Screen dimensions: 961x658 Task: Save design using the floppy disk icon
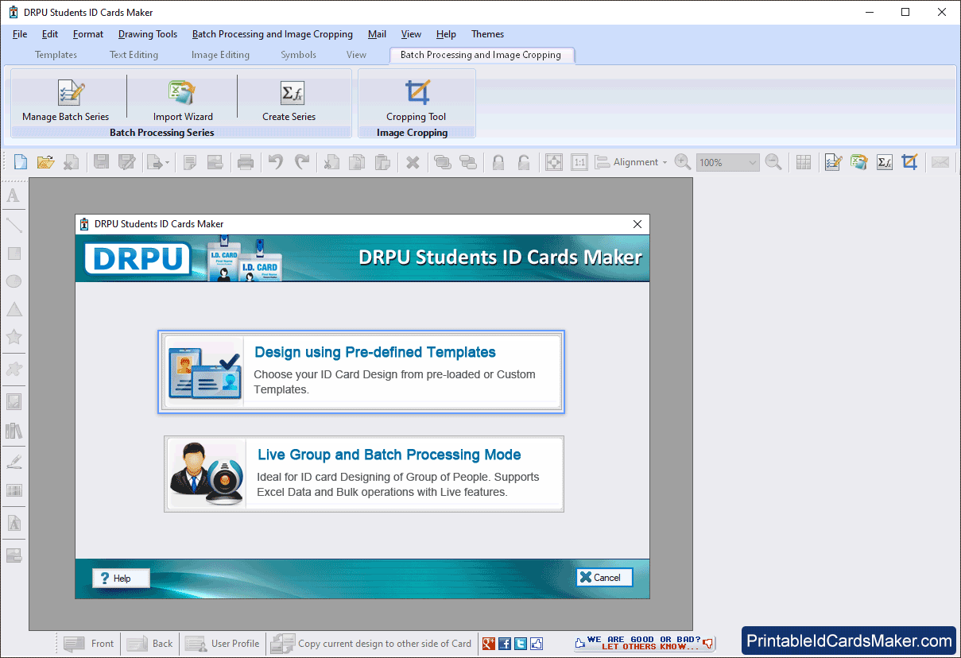101,162
